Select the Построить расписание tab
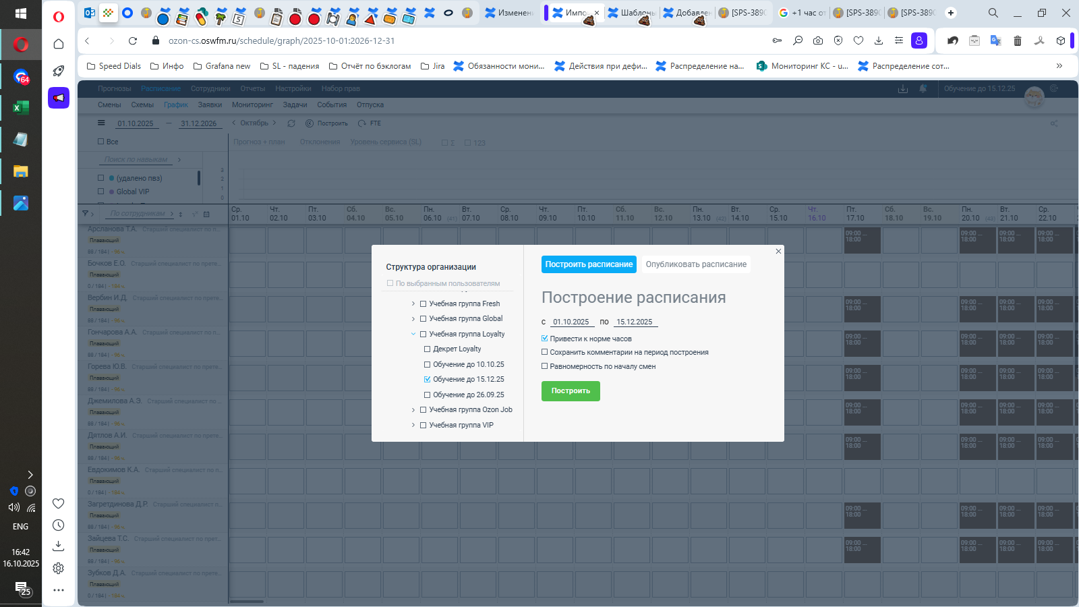 [x=589, y=264]
